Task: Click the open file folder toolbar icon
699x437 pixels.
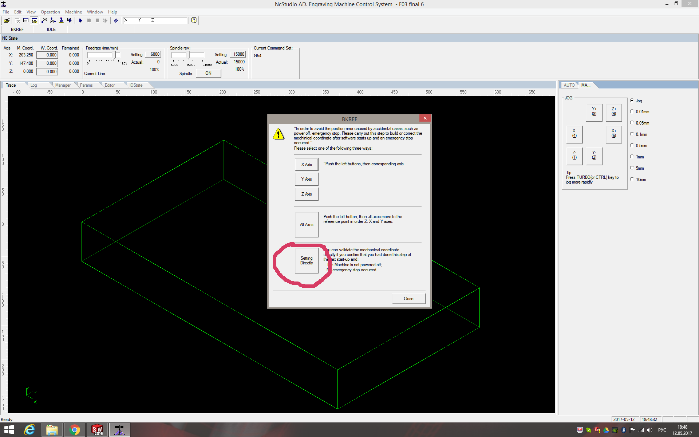Action: tap(7, 20)
